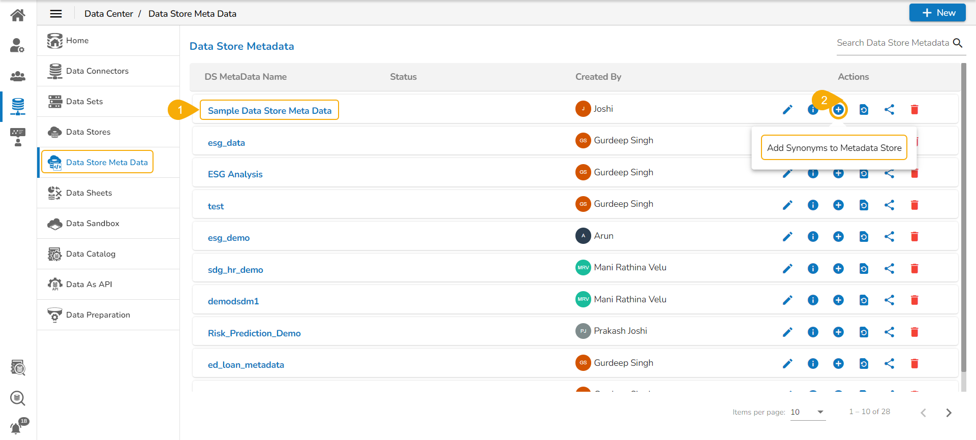This screenshot has width=976, height=440.
Task: Open the notifications bell icon
Action: click(x=17, y=428)
